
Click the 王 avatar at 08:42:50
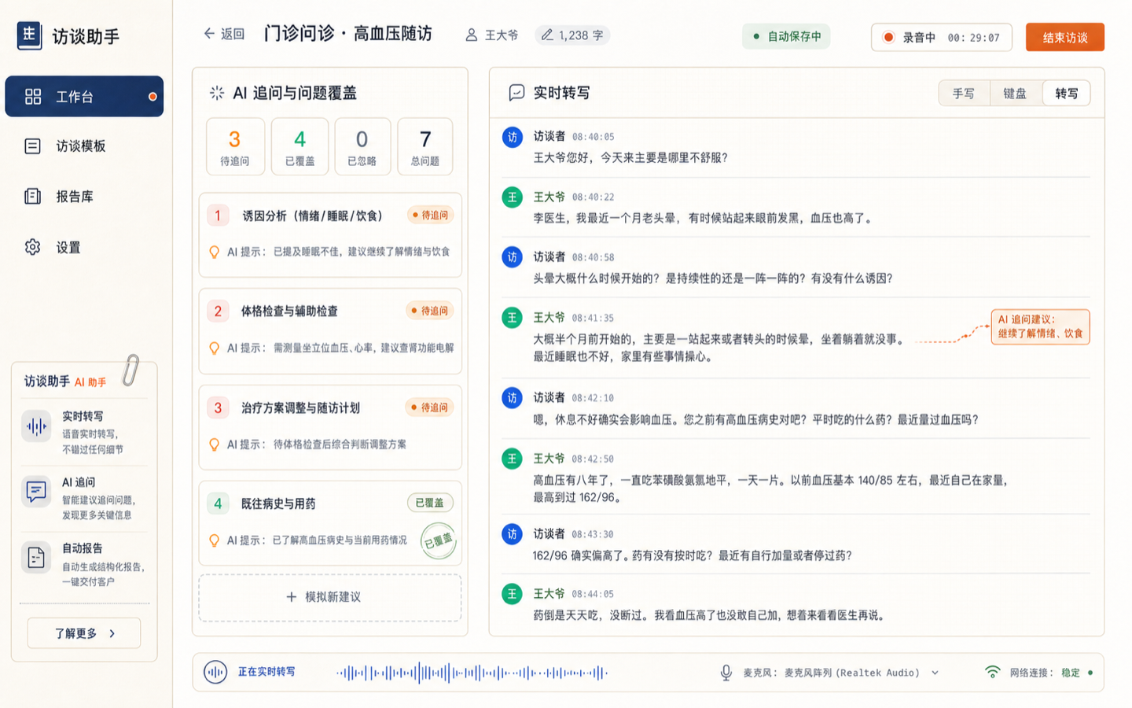click(513, 459)
